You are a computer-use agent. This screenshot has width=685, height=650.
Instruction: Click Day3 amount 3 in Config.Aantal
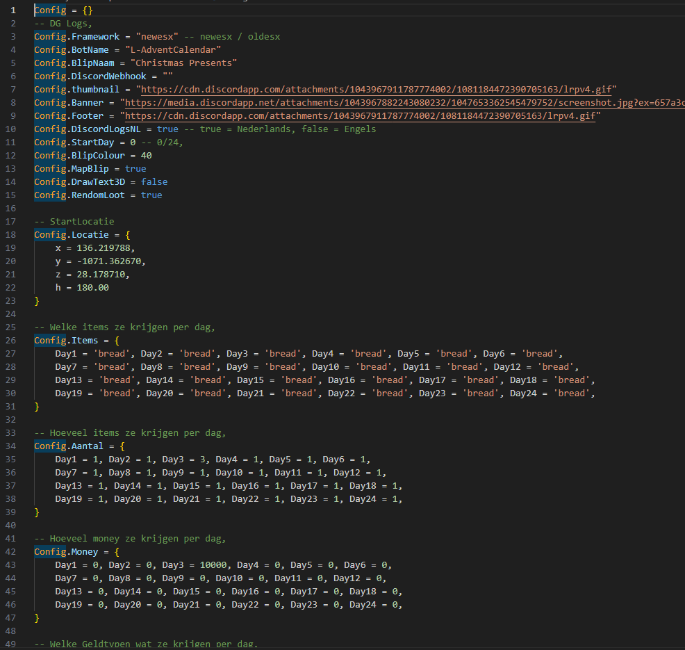point(202,460)
